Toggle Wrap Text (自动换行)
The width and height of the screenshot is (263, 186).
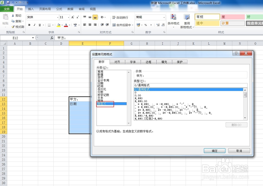pyautogui.click(x=120, y=17)
